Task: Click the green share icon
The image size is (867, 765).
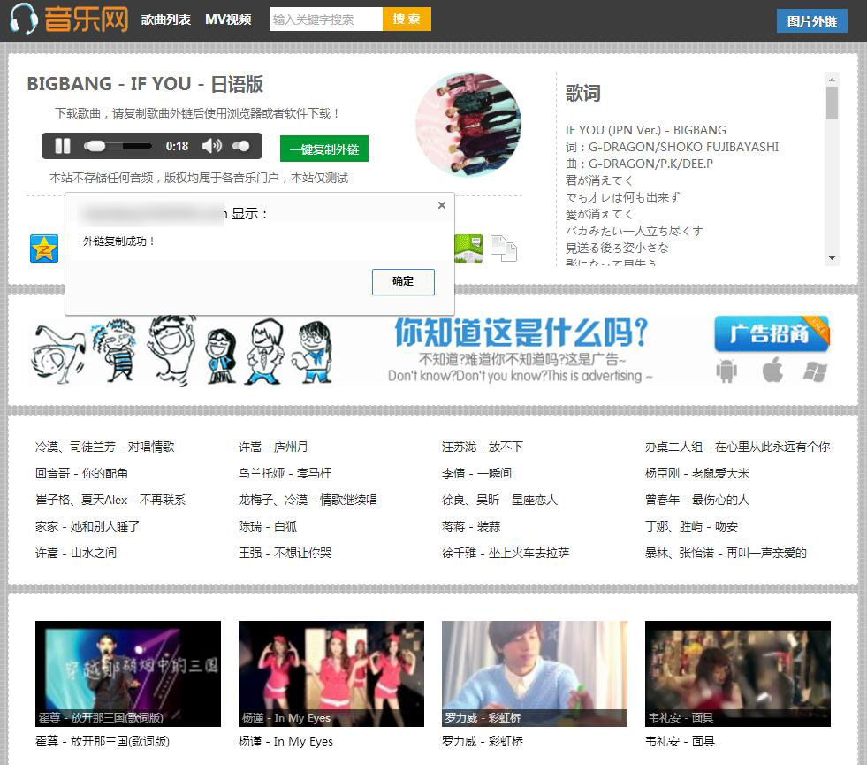Action: pyautogui.click(x=468, y=249)
